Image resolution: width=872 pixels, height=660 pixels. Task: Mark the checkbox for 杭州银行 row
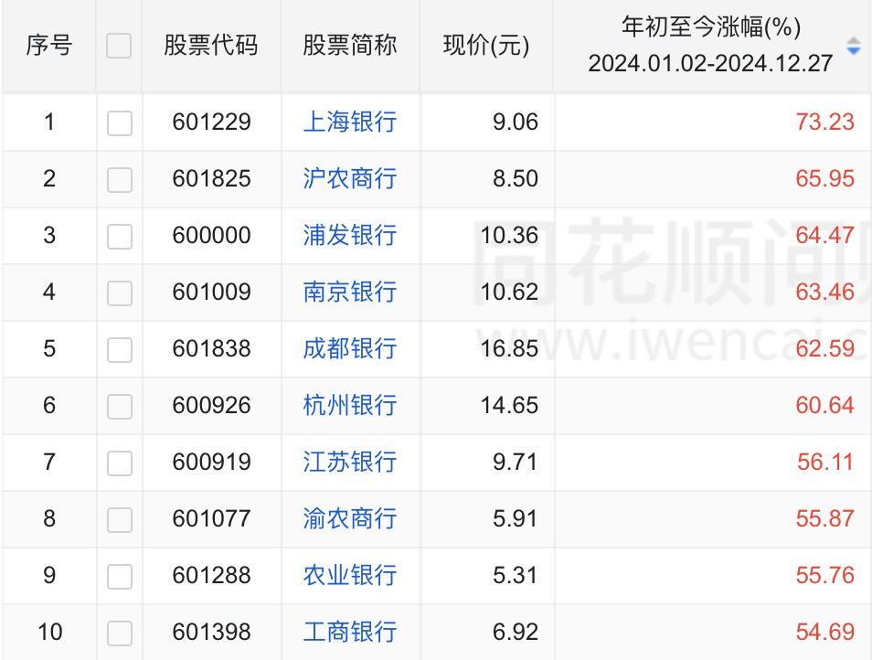[x=120, y=407]
